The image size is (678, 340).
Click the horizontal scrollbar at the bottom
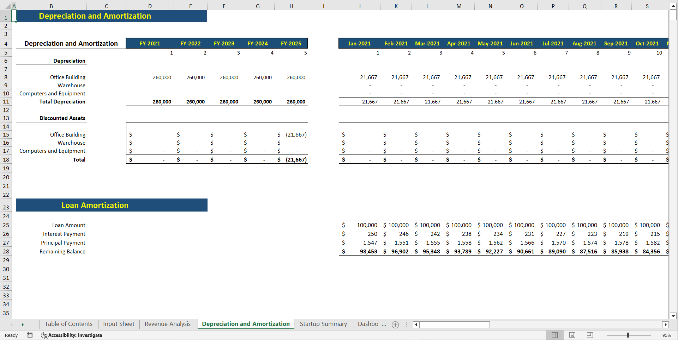(455, 325)
